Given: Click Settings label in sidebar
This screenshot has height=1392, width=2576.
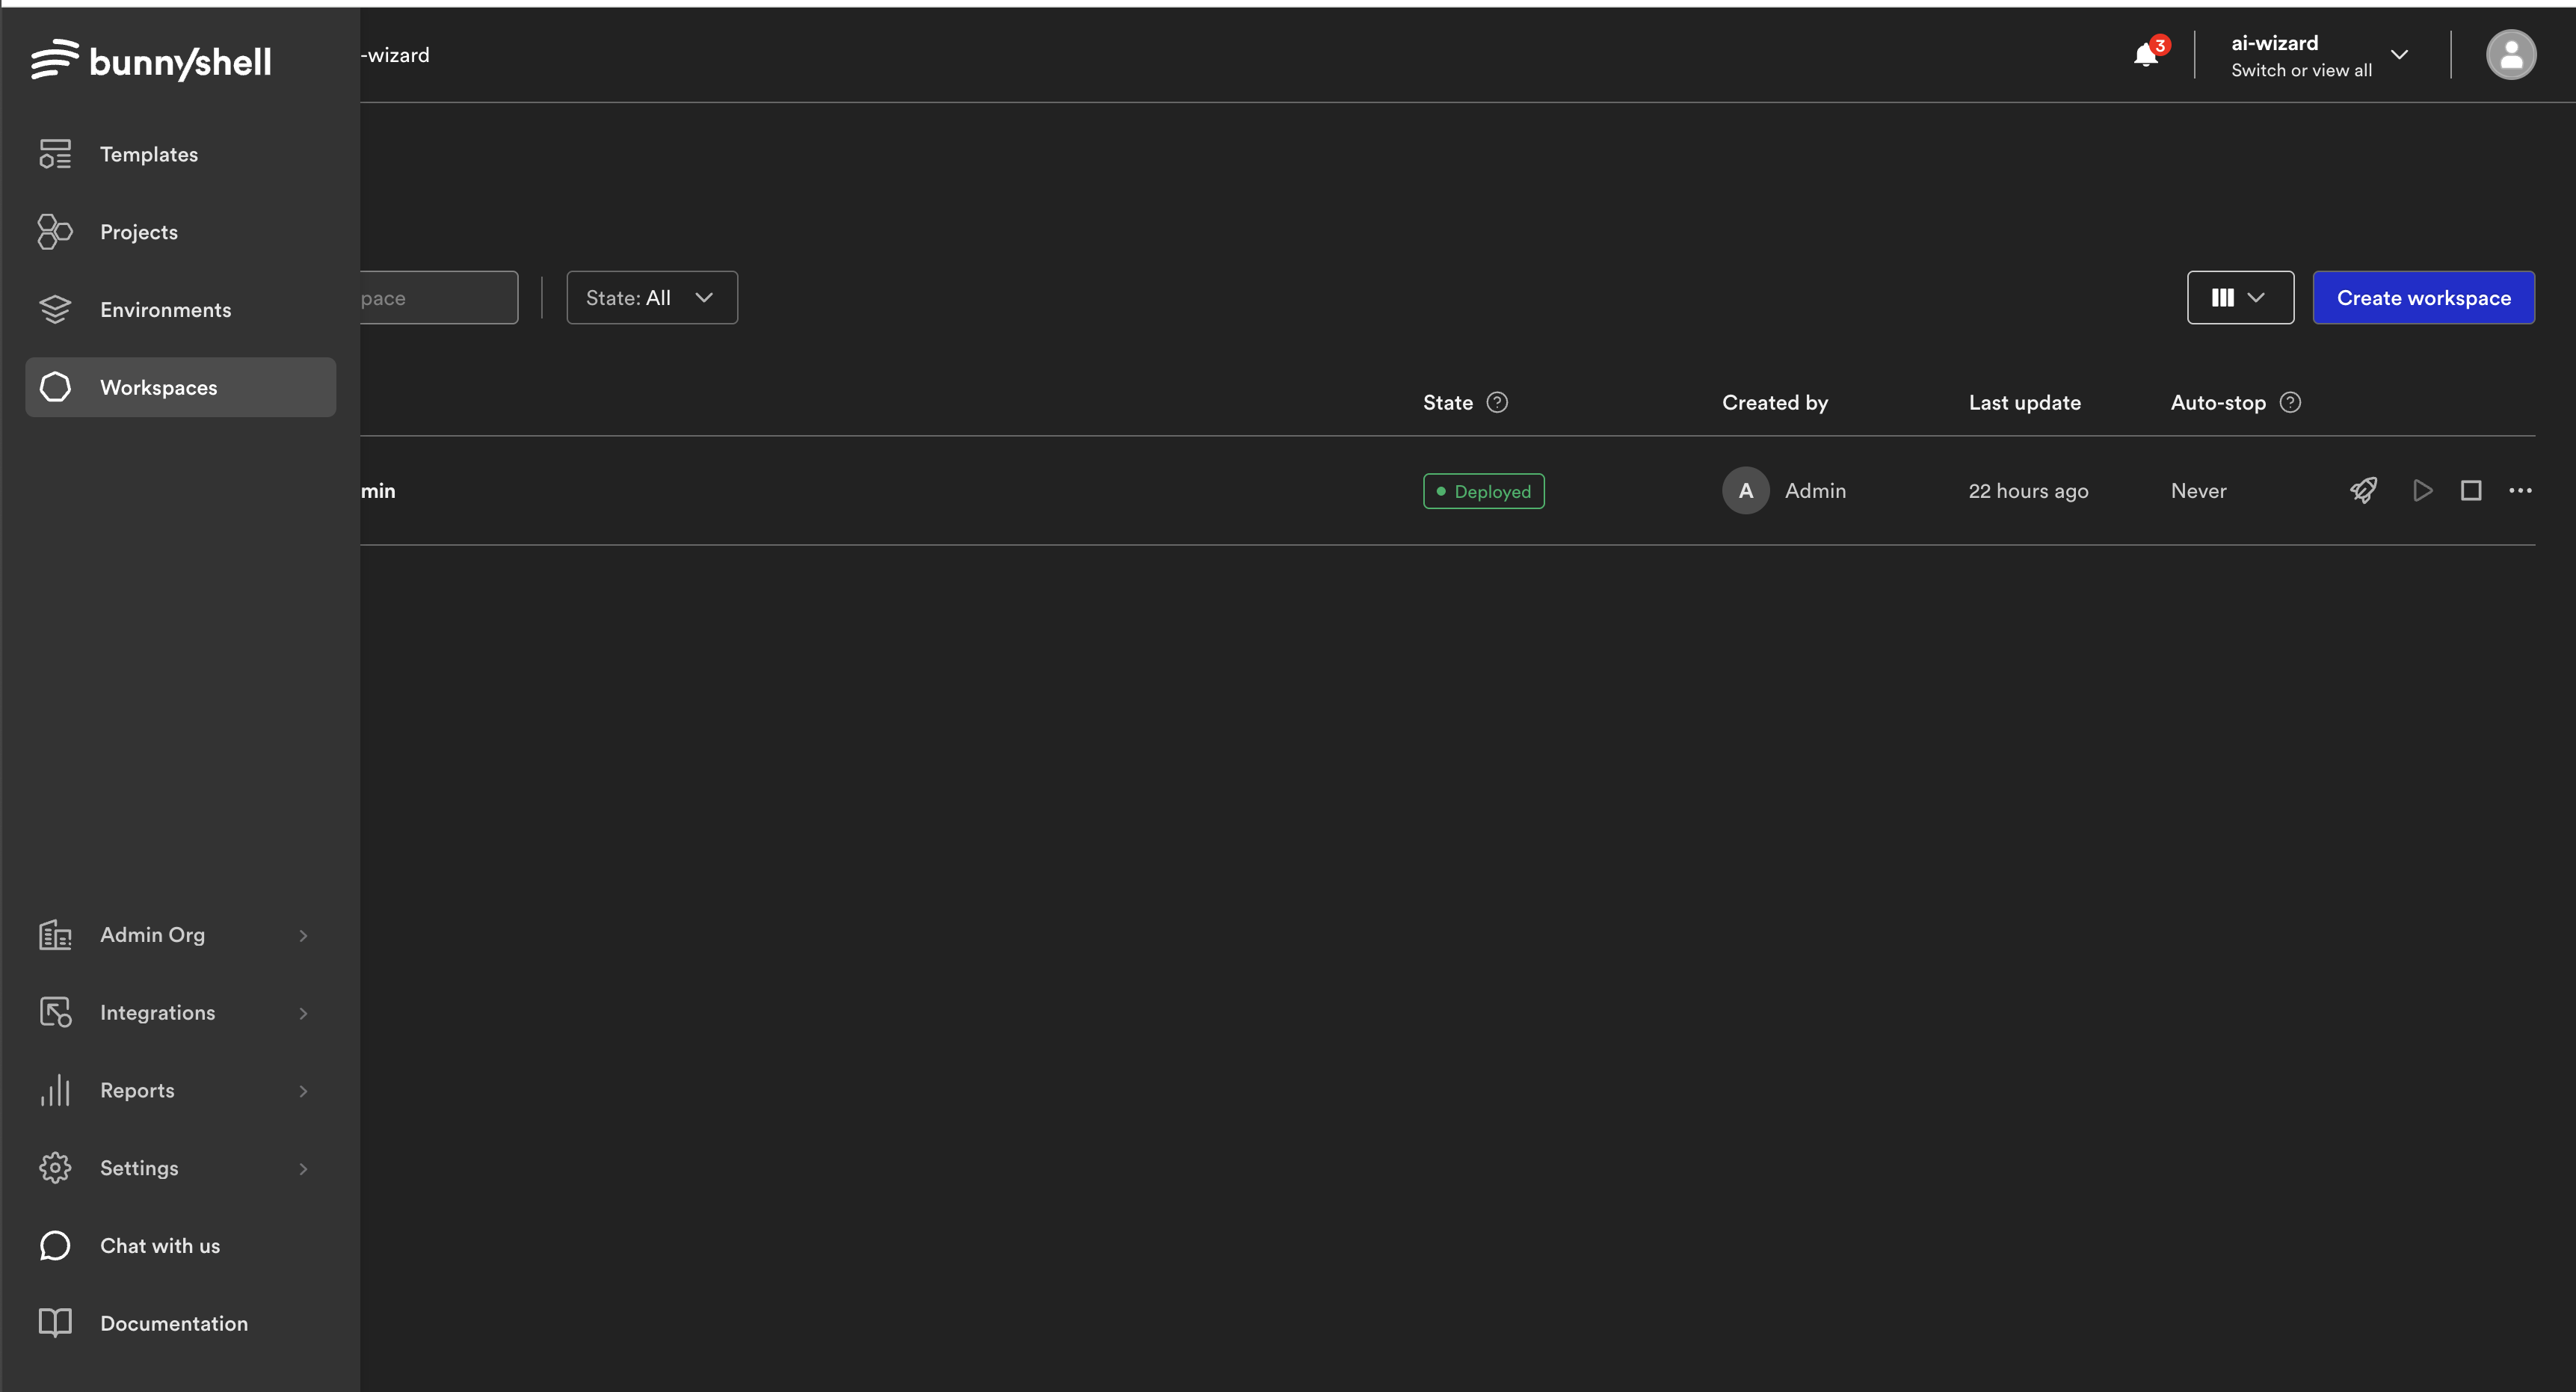Looking at the screenshot, I should [139, 1168].
